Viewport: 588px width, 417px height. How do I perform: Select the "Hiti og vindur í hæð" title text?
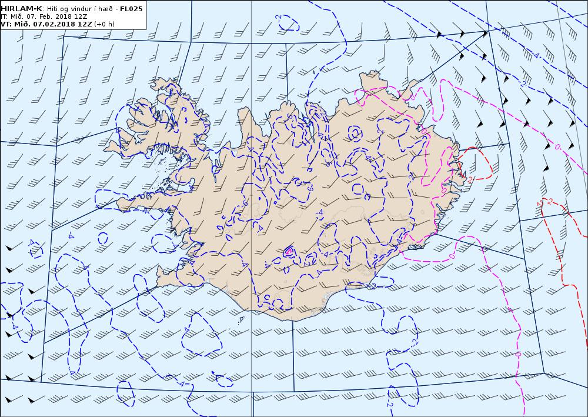coord(80,9)
